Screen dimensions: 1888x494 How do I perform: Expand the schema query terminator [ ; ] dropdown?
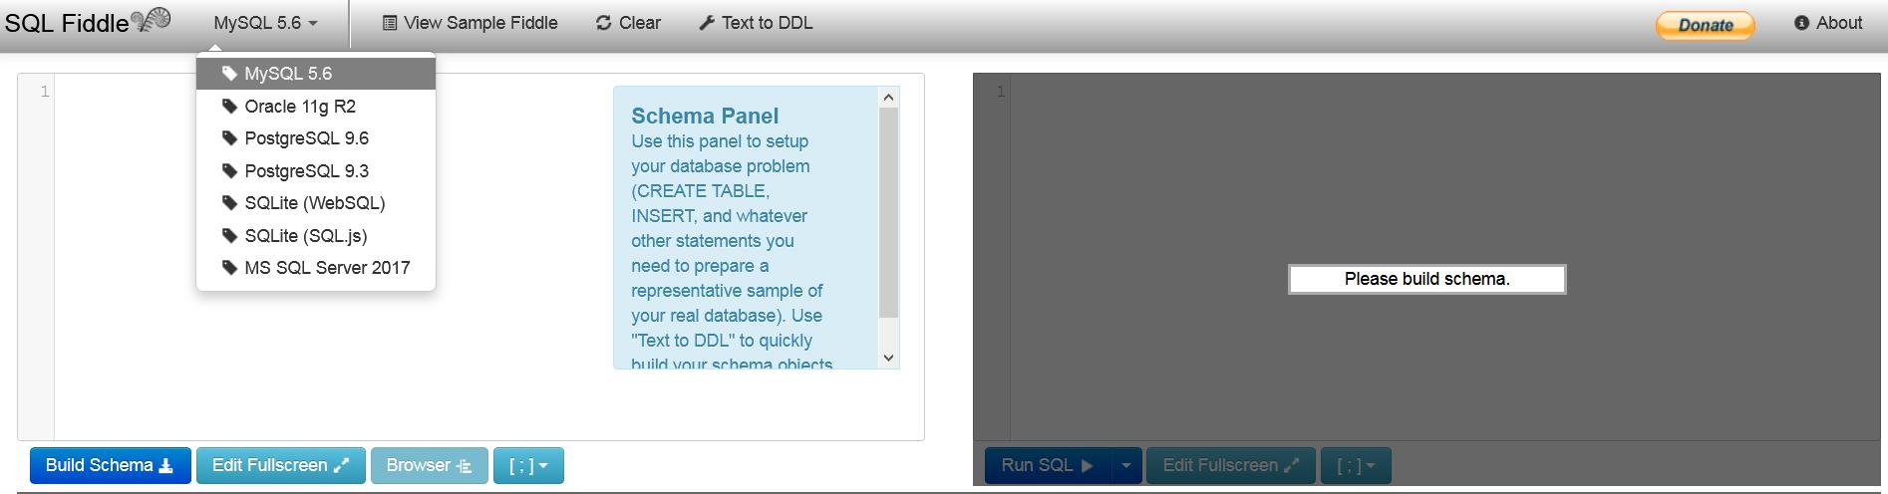point(528,465)
